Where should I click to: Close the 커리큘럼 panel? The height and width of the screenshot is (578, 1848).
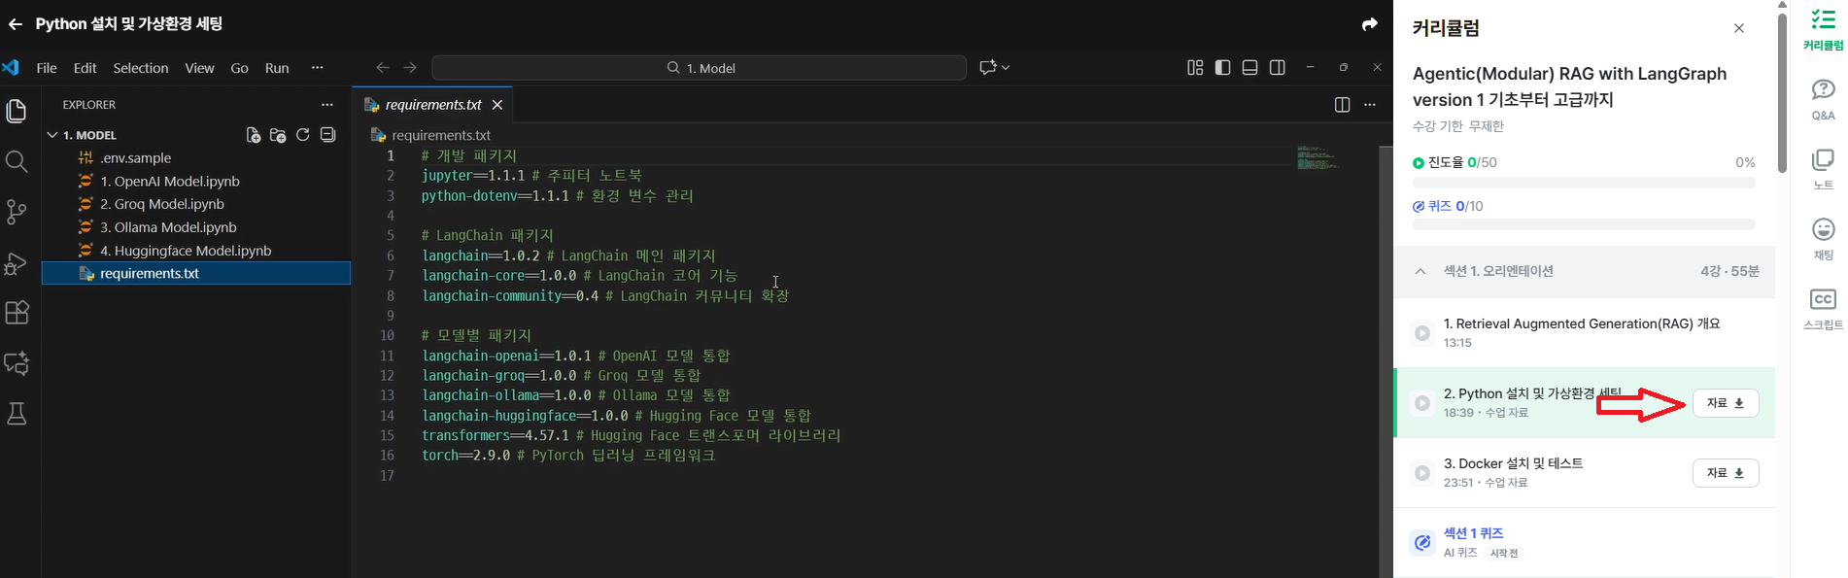(1739, 29)
